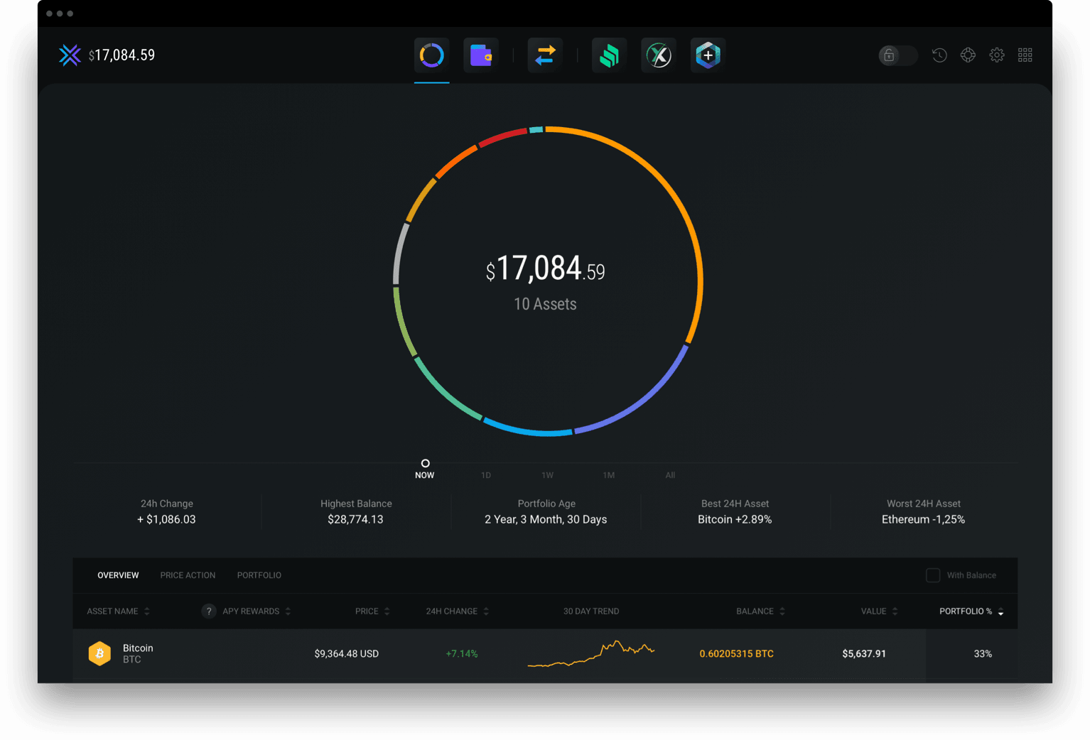Switch to the Overview tab
Image resolution: width=1090 pixels, height=740 pixels.
pyautogui.click(x=118, y=575)
